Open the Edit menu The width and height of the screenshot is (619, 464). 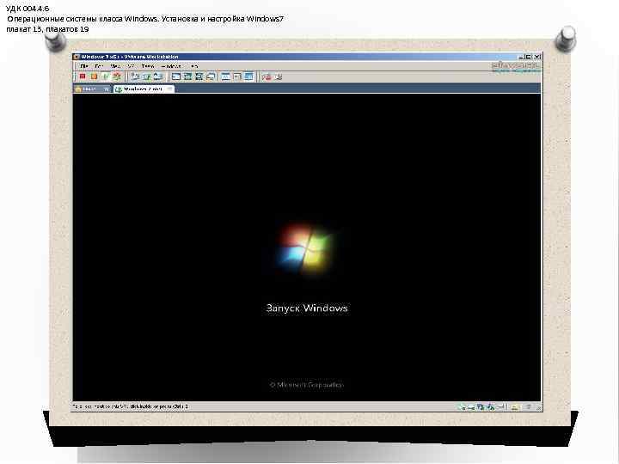99,66
